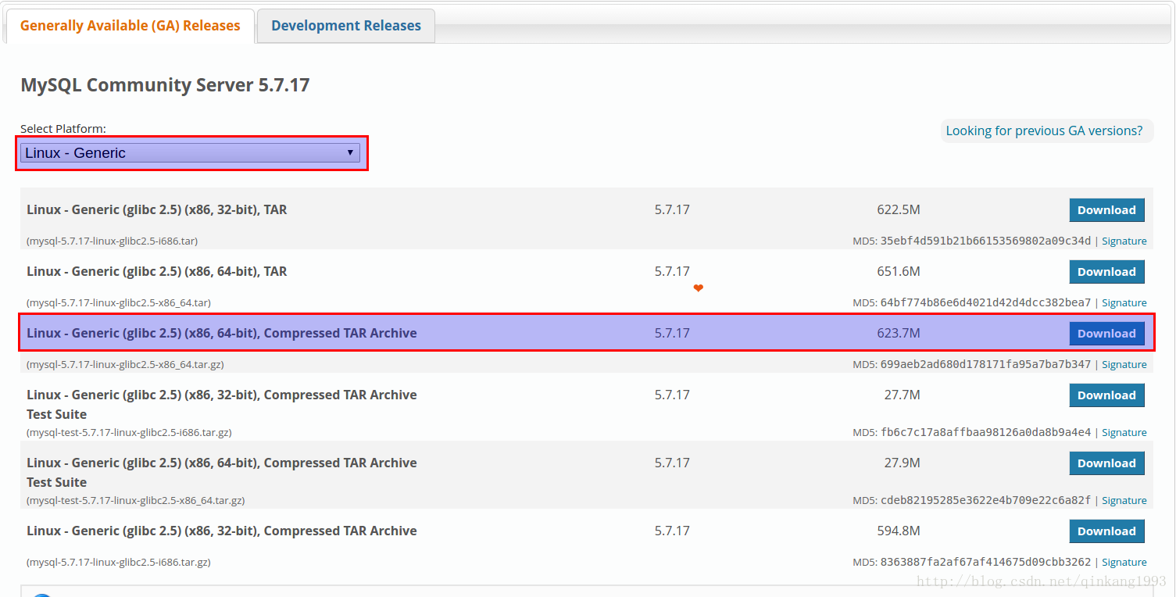
Task: Click the MySQL Community Server 5.7.17 heading
Action: pyautogui.click(x=165, y=85)
